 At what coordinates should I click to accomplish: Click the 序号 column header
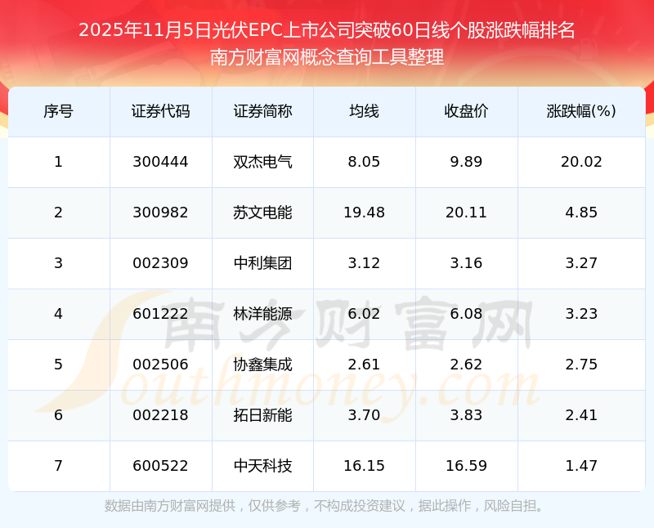(x=58, y=111)
